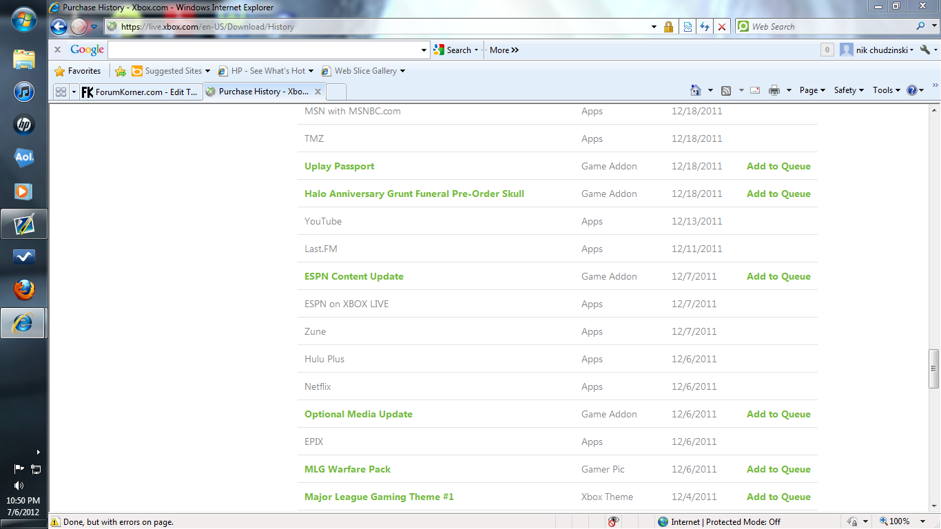
Task: Click the Print icon
Action: coord(774,90)
